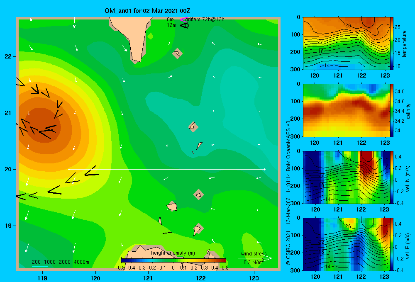Select the plot title OM_an01 for 02-Mar-2021 00Z
Image resolution: width=415 pixels, height=282 pixels.
(147, 11)
